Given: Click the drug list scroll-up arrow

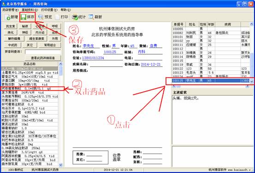Looking at the screenshot, I should pos(60,64).
